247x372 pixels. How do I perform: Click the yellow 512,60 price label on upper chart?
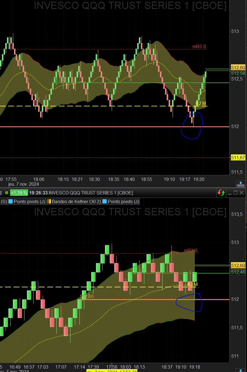[238, 68]
